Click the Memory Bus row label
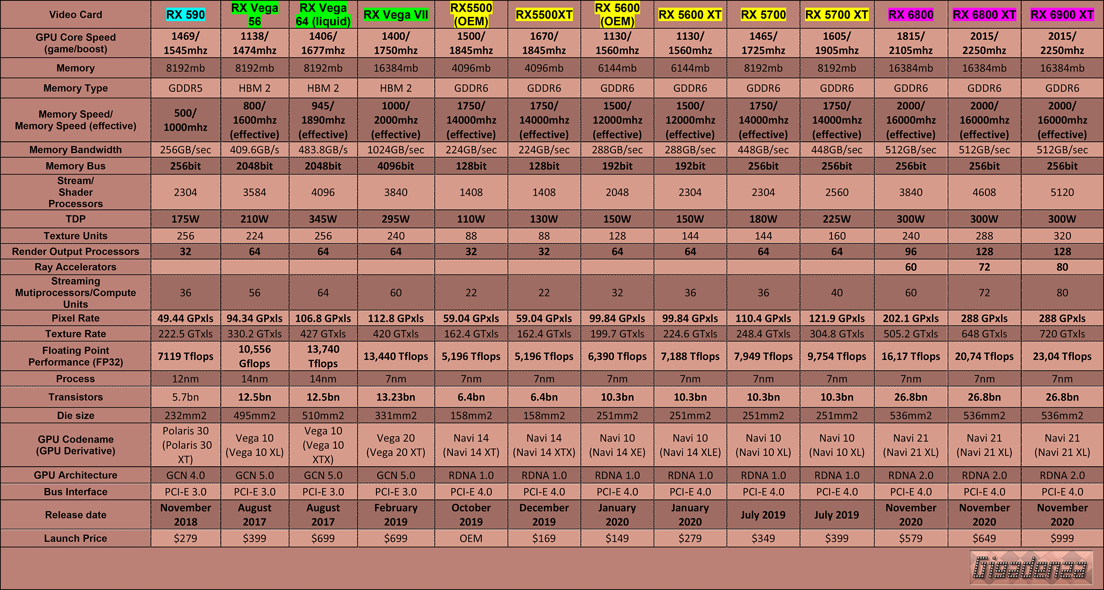 click(75, 166)
